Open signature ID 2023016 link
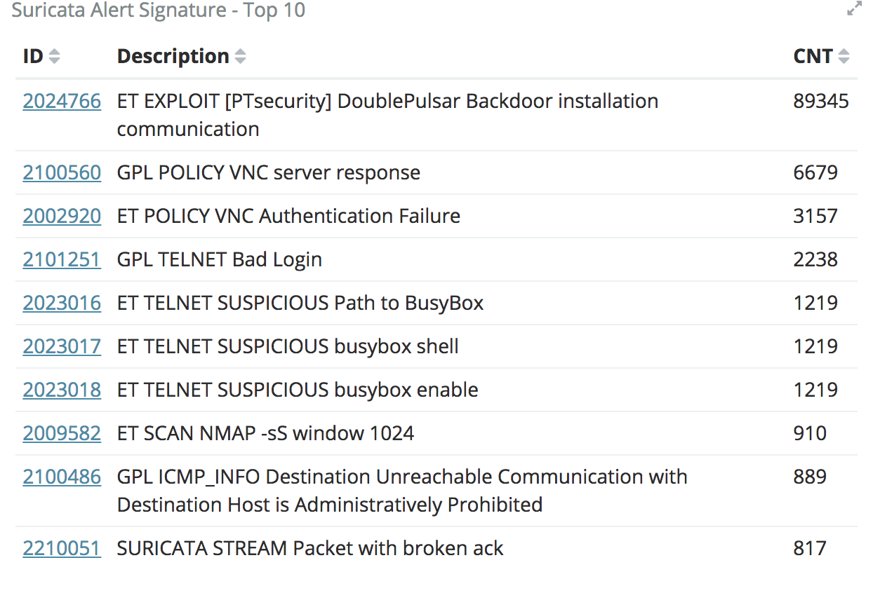 62,304
